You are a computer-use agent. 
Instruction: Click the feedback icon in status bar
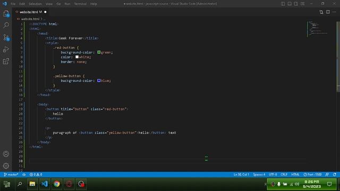327,175
